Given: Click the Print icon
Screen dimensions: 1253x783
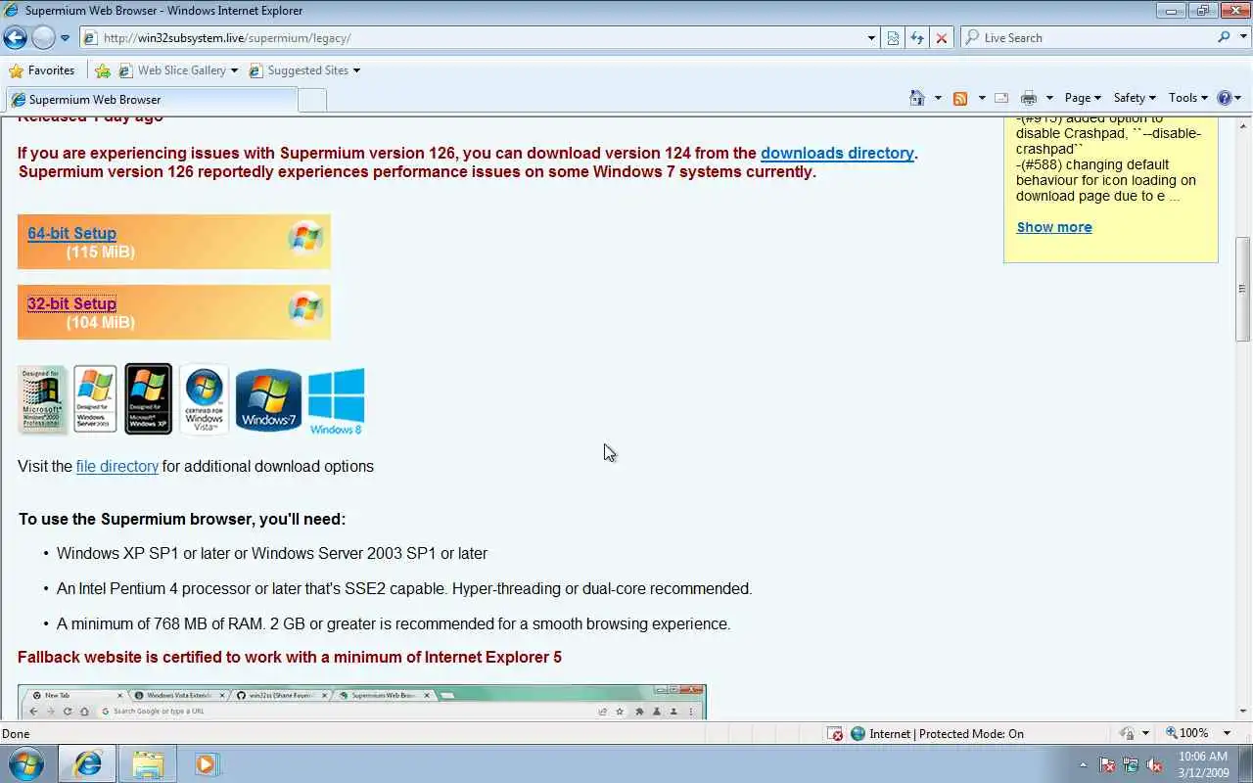Looking at the screenshot, I should [x=1028, y=98].
